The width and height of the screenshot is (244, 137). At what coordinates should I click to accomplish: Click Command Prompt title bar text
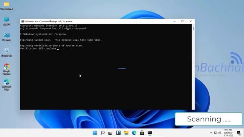pyautogui.click(x=49, y=21)
